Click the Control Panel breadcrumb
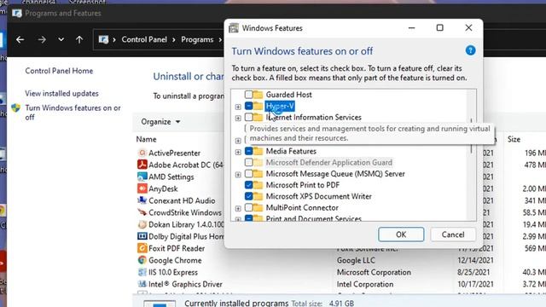Viewport: 546px width, 307px height. click(x=144, y=40)
